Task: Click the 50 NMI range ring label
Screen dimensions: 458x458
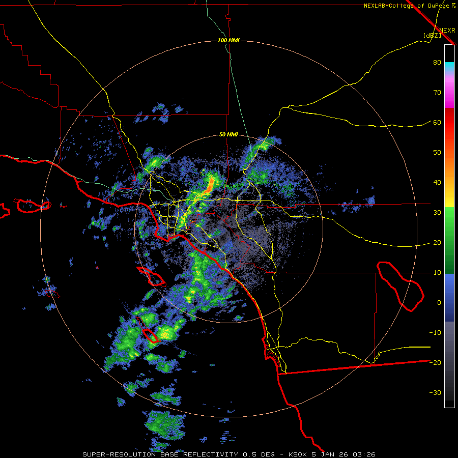Action: [228, 135]
